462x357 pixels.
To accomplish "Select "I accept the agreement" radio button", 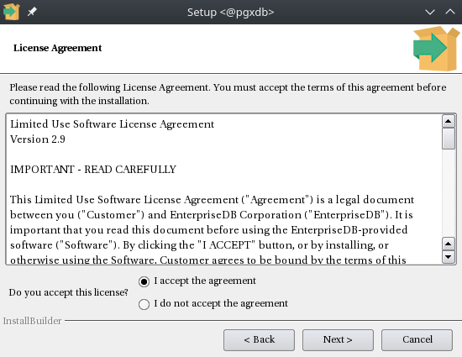I will [144, 281].
